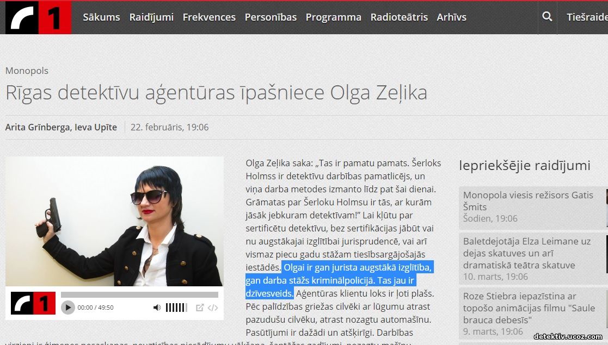Open the Monopols show link
This screenshot has width=608, height=345.
point(27,71)
